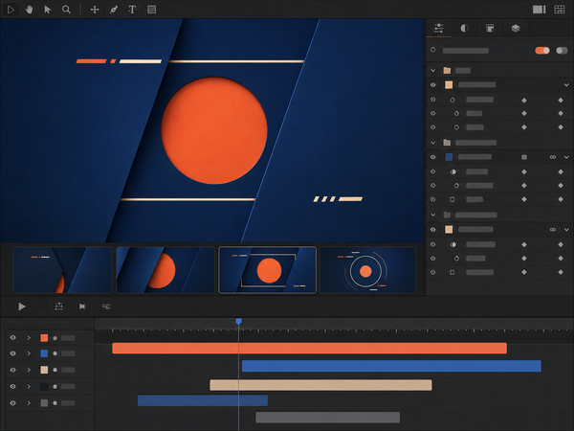
Task: Click the dot icon beside the orange track swatch
Action: (x=55, y=338)
